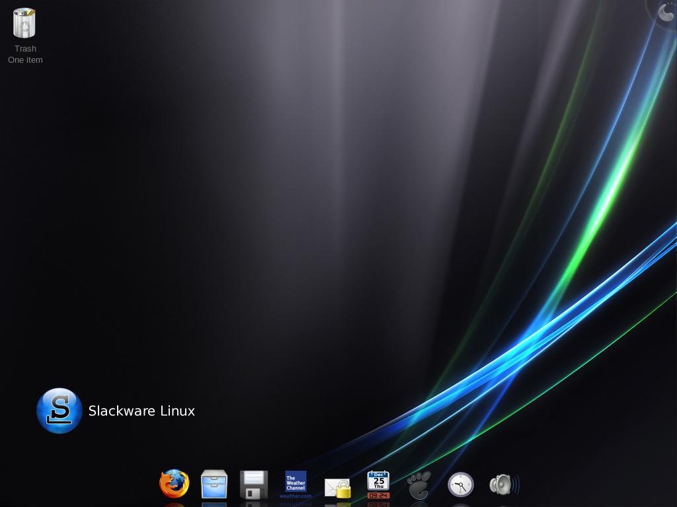Open the Trash desktop icon
The width and height of the screenshot is (677, 507).
tap(24, 23)
